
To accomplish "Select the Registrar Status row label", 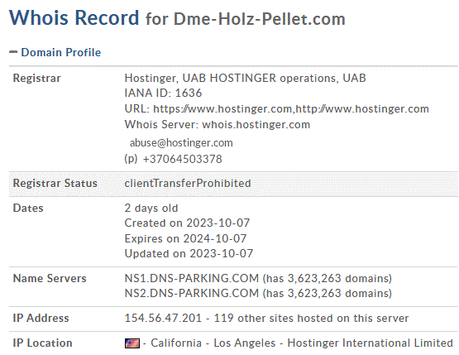I will tap(55, 184).
